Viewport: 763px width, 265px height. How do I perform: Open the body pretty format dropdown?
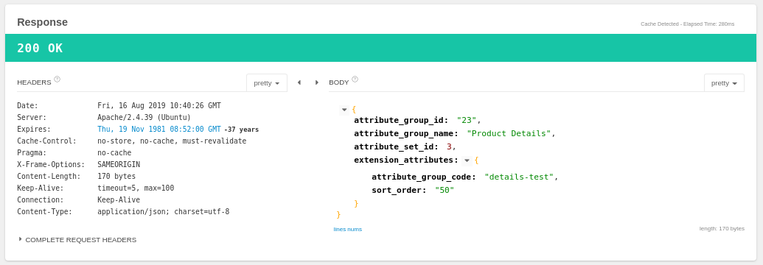(x=724, y=83)
